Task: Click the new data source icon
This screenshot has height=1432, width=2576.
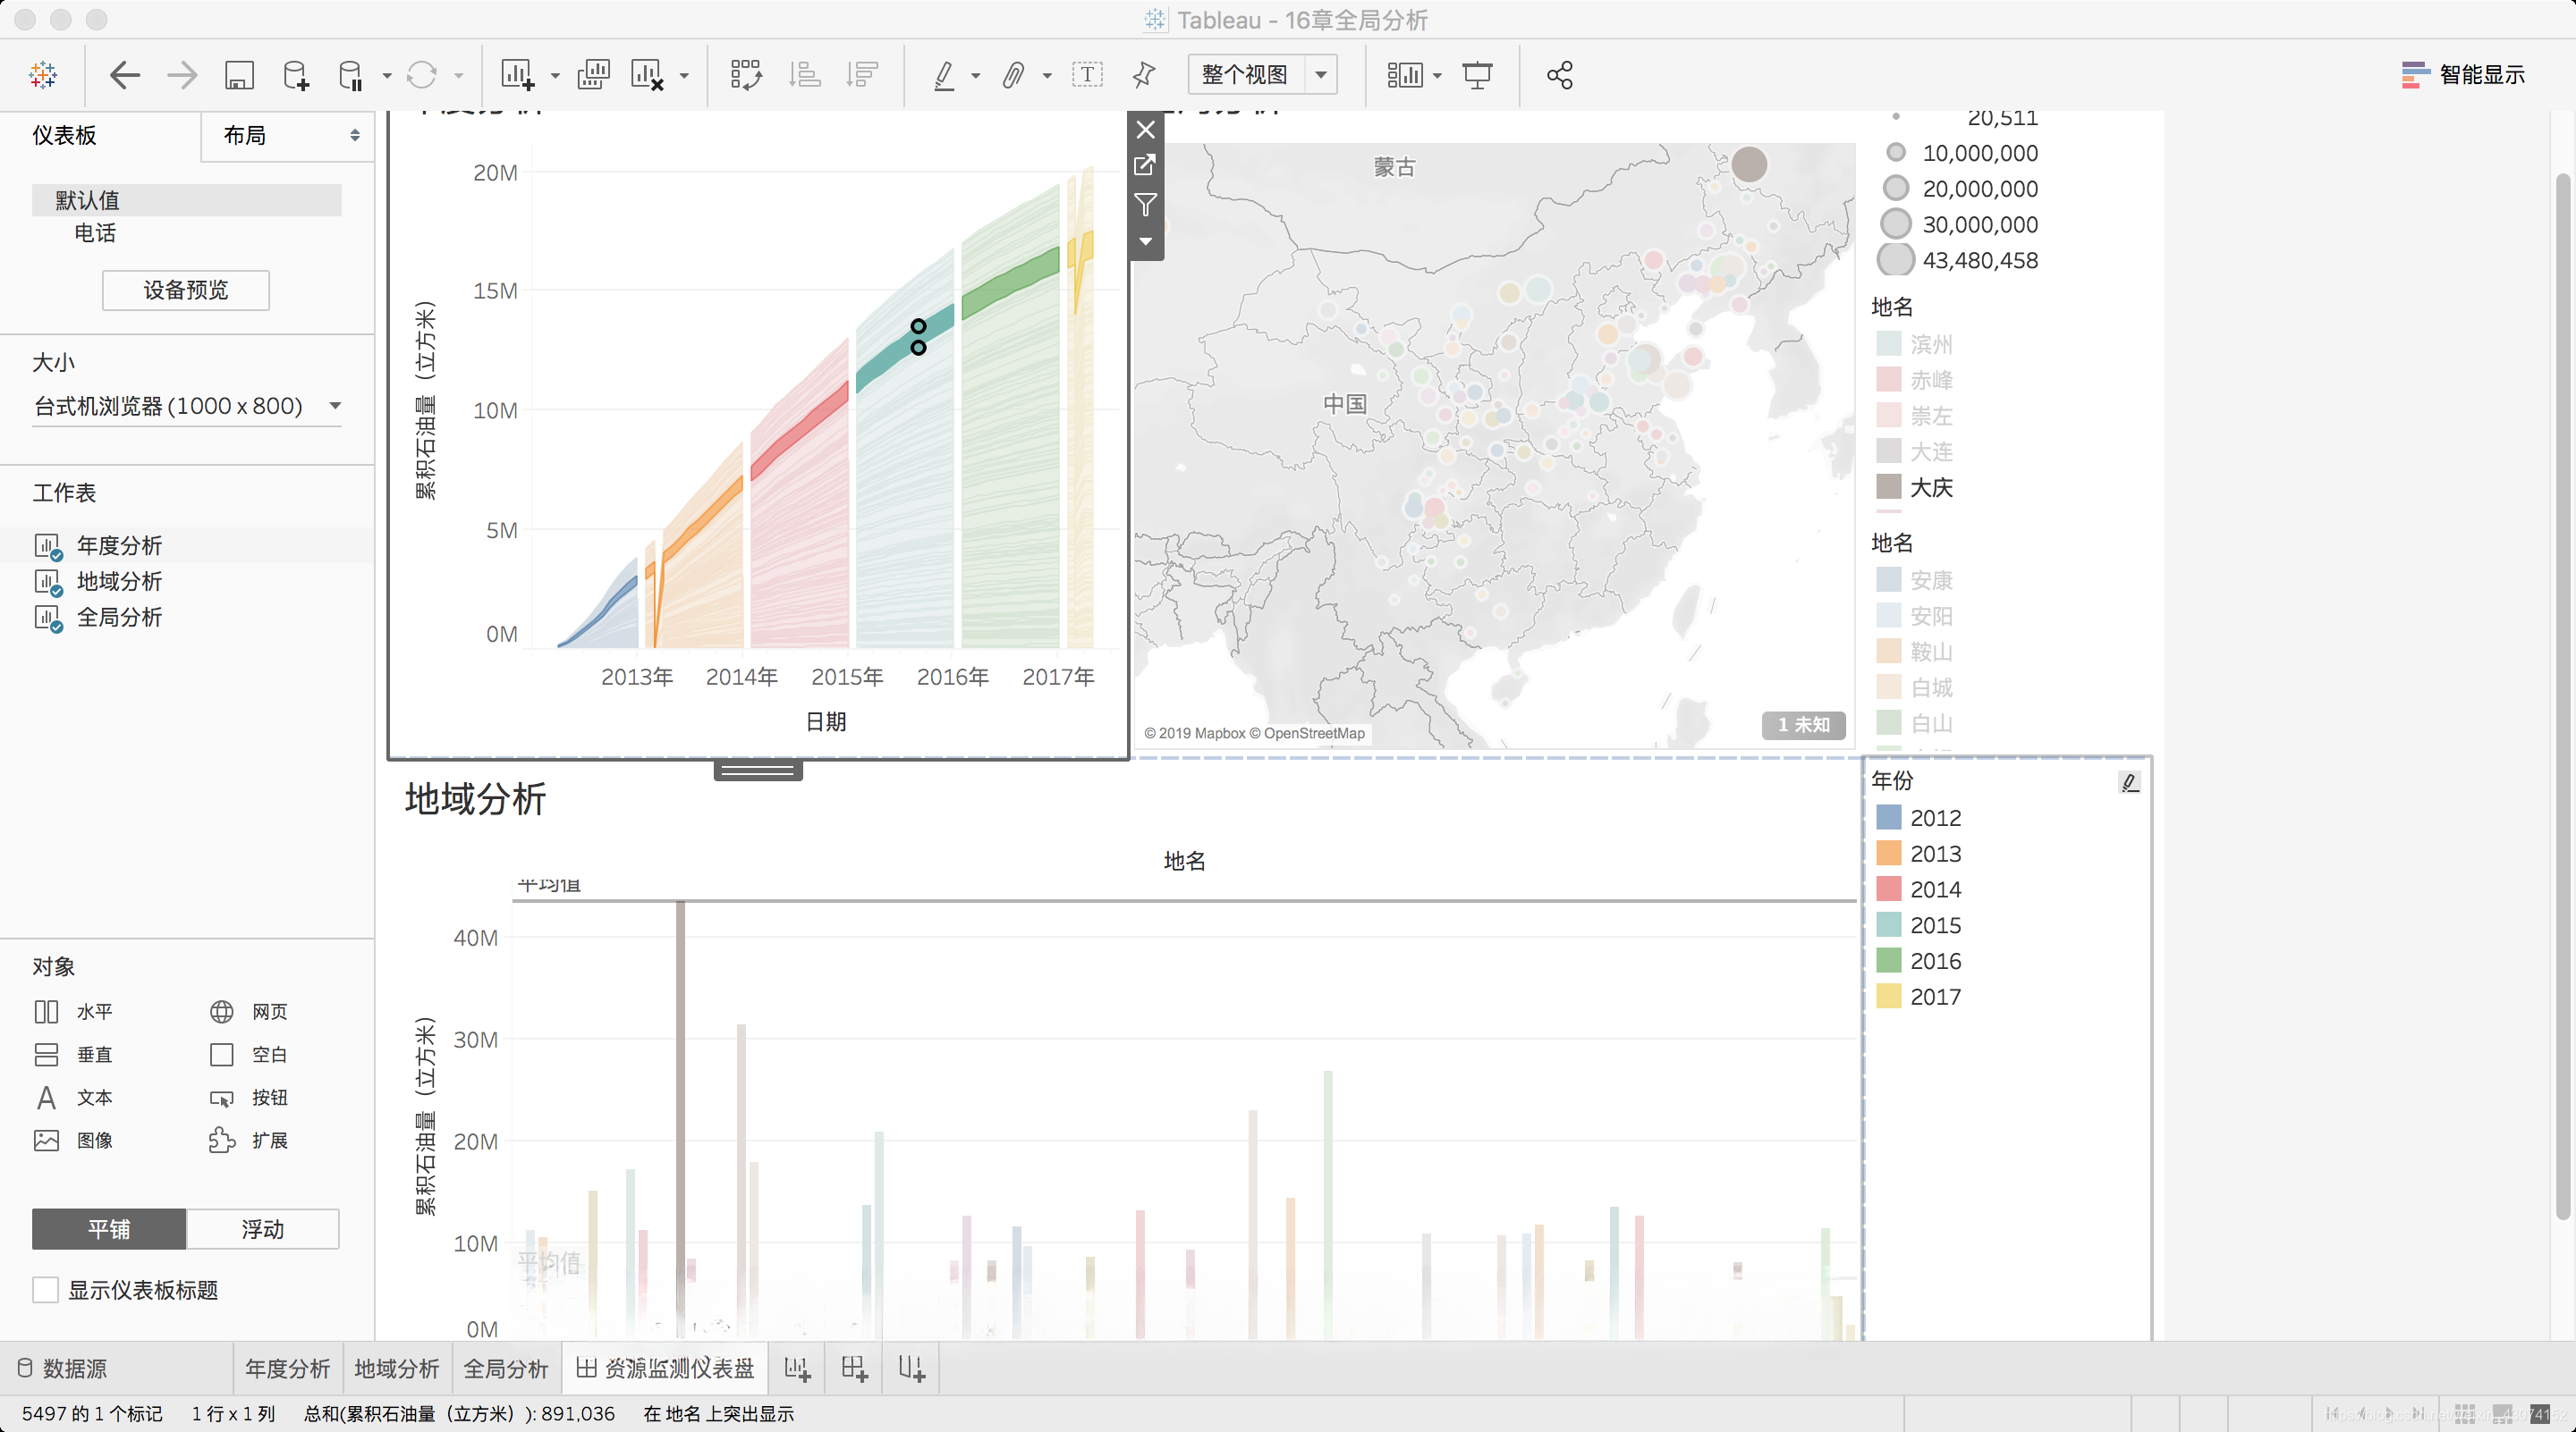Action: coord(296,75)
